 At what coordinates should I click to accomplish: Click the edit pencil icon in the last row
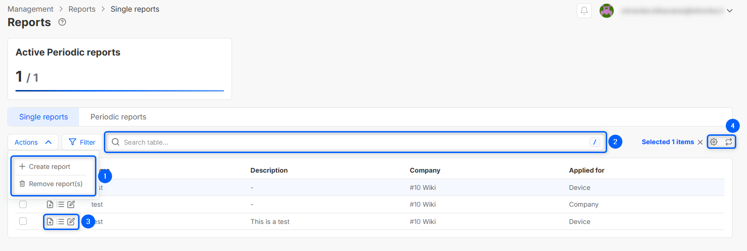[x=71, y=222]
